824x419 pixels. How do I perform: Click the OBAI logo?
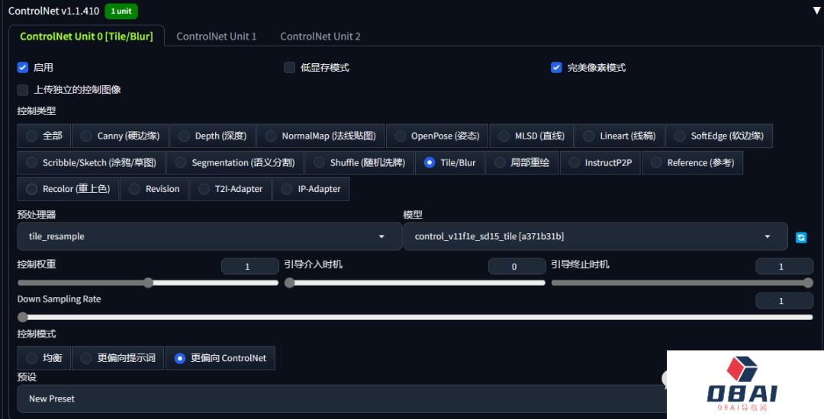click(742, 383)
